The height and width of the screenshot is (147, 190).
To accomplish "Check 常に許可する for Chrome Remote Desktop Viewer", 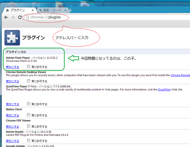I will pyautogui.click(x=28, y=81).
